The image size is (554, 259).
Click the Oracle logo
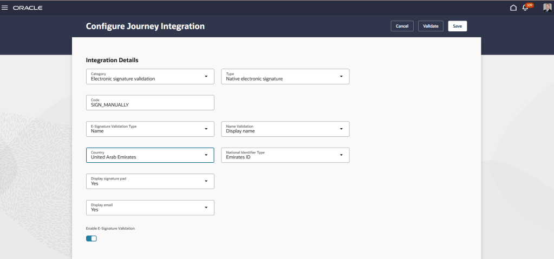click(28, 8)
